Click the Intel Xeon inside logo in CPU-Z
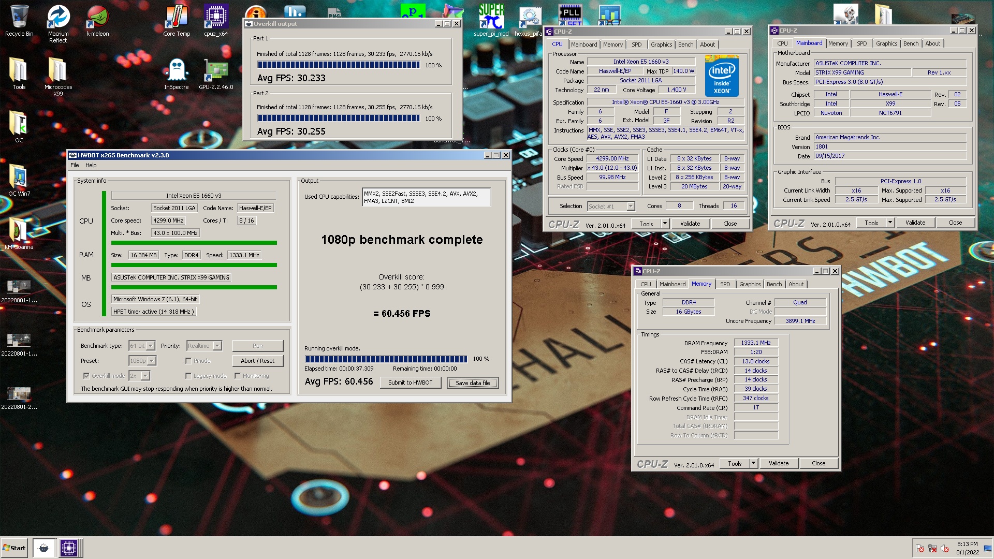Viewport: 994px width, 559px height. point(722,76)
